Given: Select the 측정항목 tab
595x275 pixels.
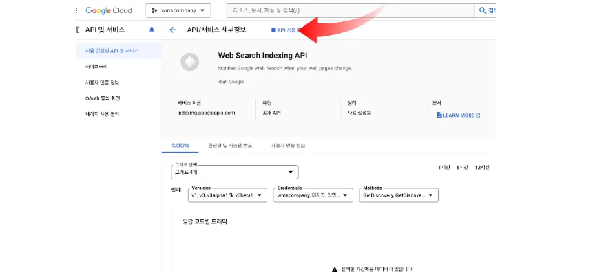Looking at the screenshot, I should click(x=180, y=146).
